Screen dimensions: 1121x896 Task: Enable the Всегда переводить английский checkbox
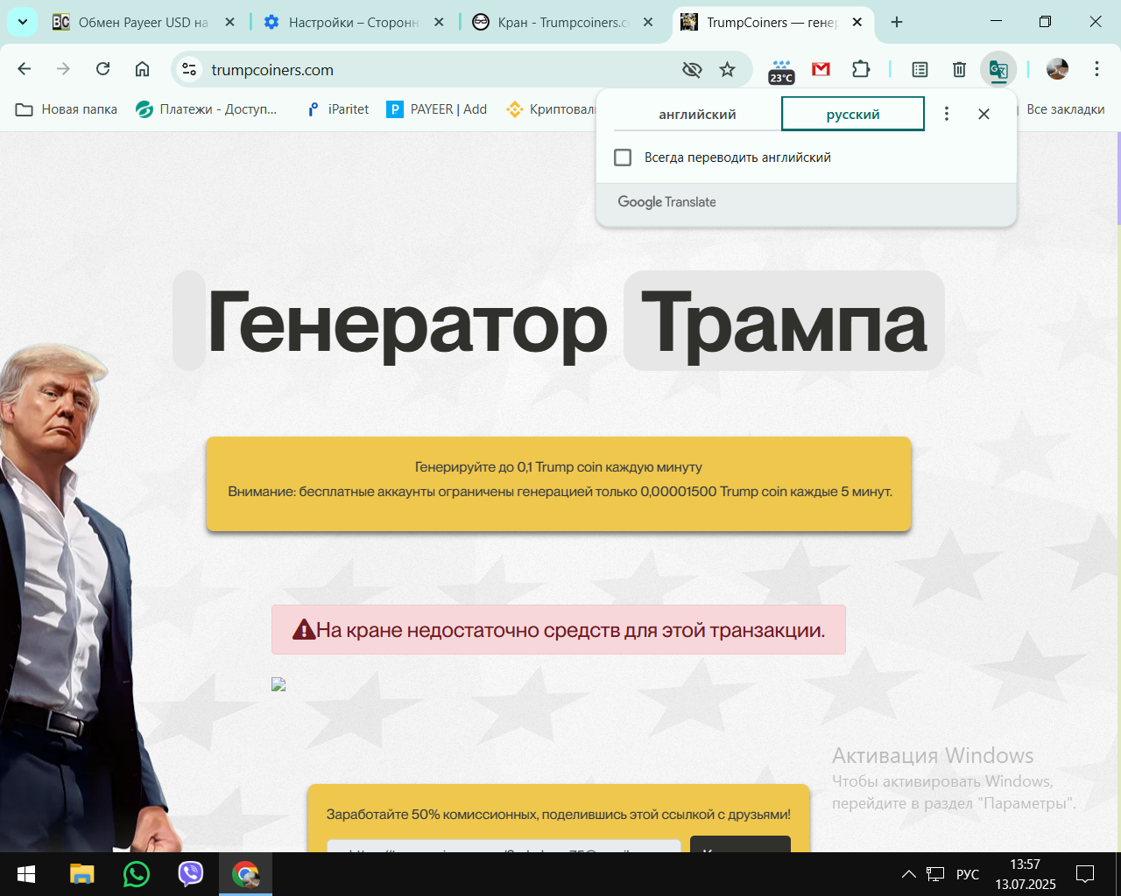[623, 157]
